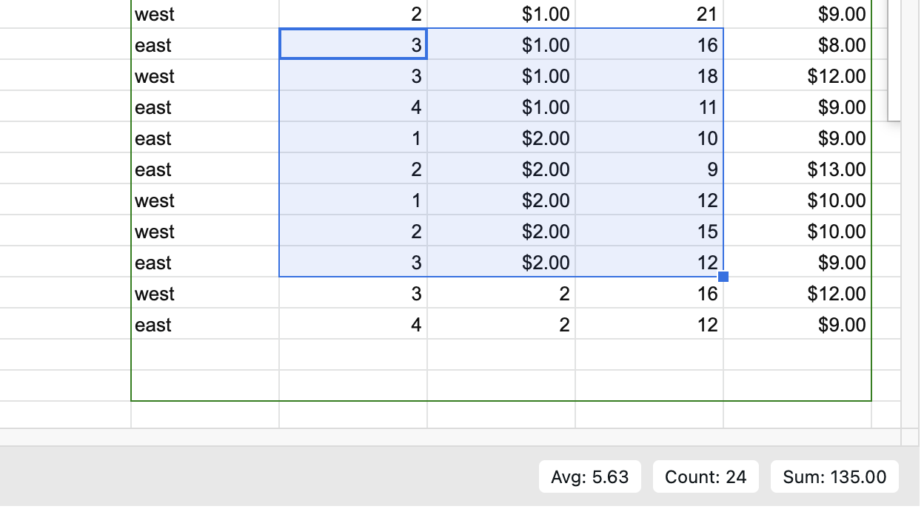This screenshot has height=509, width=924.
Task: Click the Sum: 135.00 status bar button
Action: [x=834, y=477]
